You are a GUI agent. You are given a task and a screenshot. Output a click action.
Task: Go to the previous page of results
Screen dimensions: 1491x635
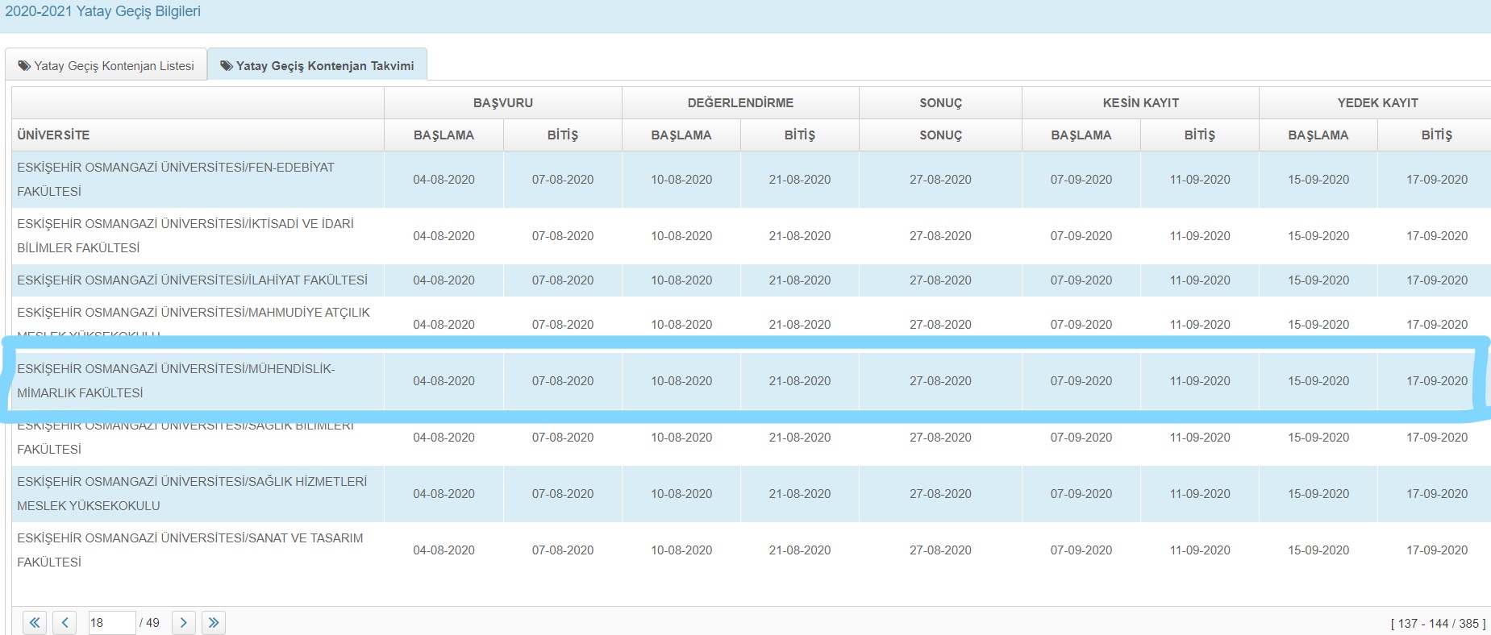[x=65, y=623]
